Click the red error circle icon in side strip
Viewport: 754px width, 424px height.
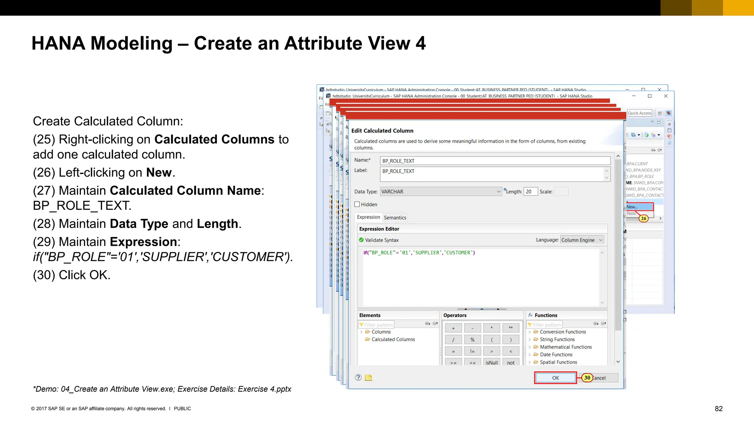[x=669, y=137]
